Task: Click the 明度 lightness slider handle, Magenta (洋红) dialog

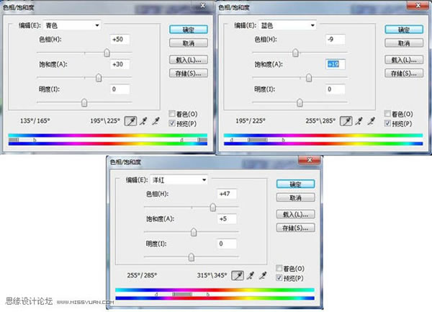Action: click(x=192, y=257)
